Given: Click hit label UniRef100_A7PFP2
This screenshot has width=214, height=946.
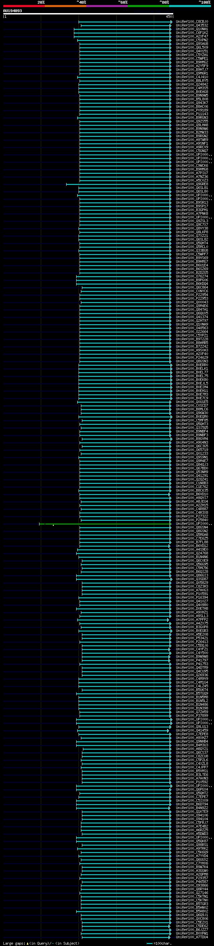Looking at the screenshot, I should tap(192, 619).
